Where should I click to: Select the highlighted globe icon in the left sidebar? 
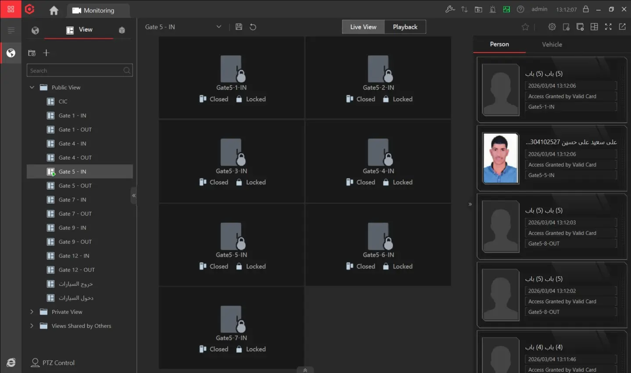coord(11,53)
